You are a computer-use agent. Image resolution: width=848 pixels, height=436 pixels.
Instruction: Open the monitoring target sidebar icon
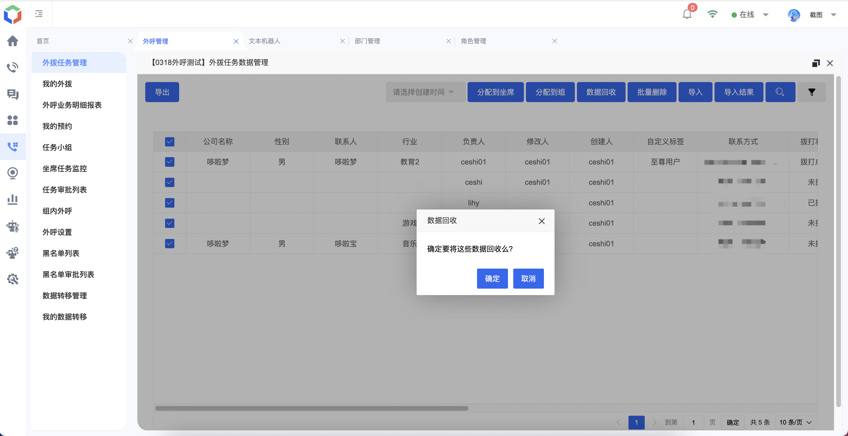point(12,173)
